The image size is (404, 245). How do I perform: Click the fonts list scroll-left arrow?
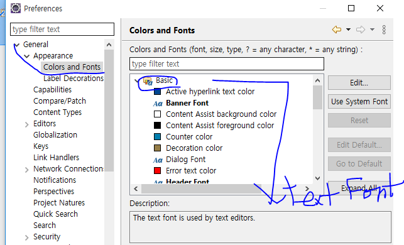(x=136, y=189)
